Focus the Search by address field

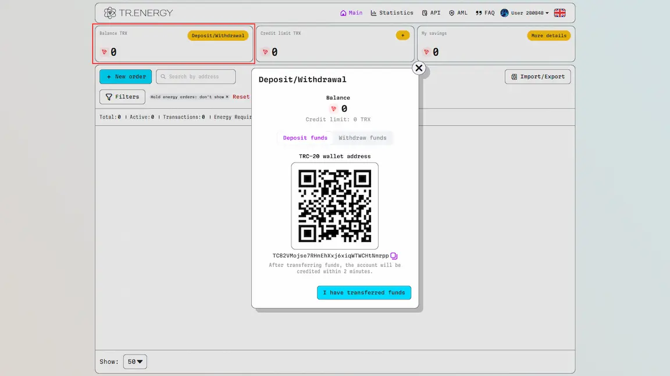[x=195, y=77]
